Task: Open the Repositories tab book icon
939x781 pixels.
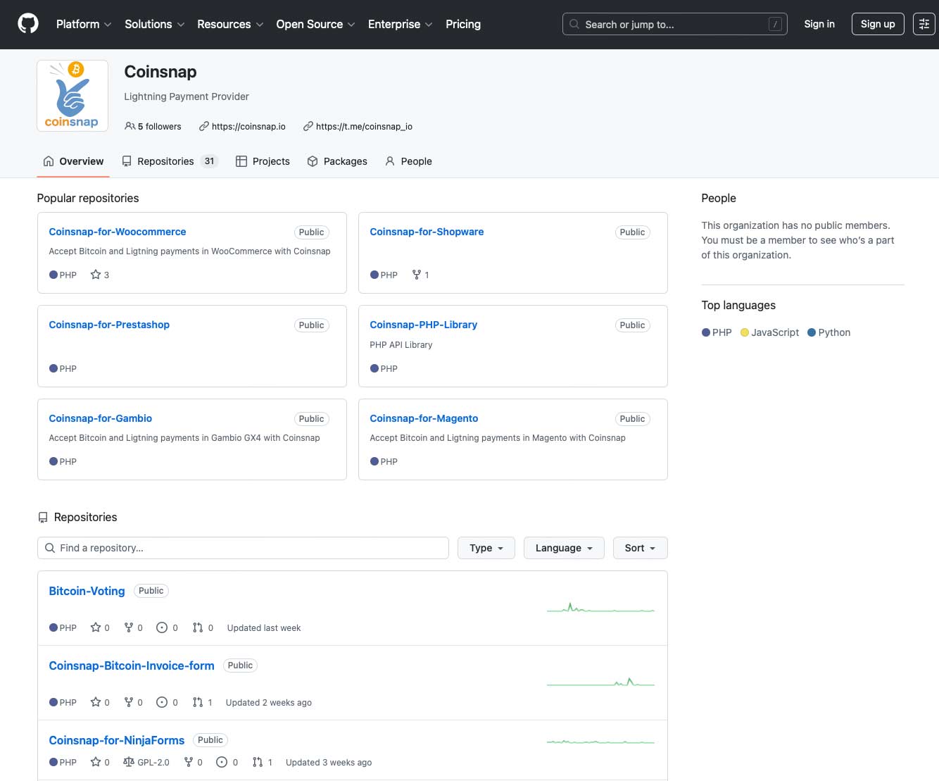Action: (x=127, y=161)
